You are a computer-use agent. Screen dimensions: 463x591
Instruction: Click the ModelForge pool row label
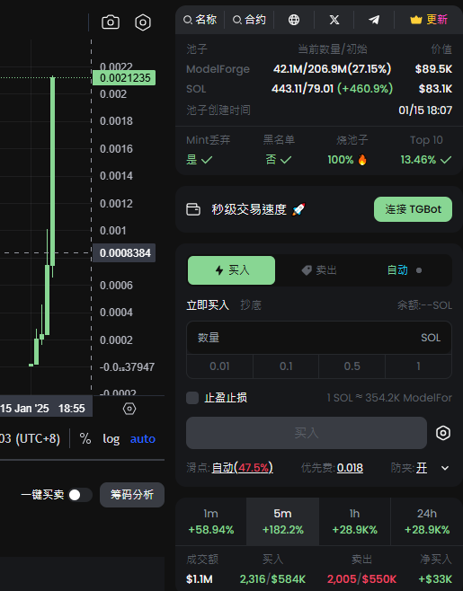click(x=218, y=69)
